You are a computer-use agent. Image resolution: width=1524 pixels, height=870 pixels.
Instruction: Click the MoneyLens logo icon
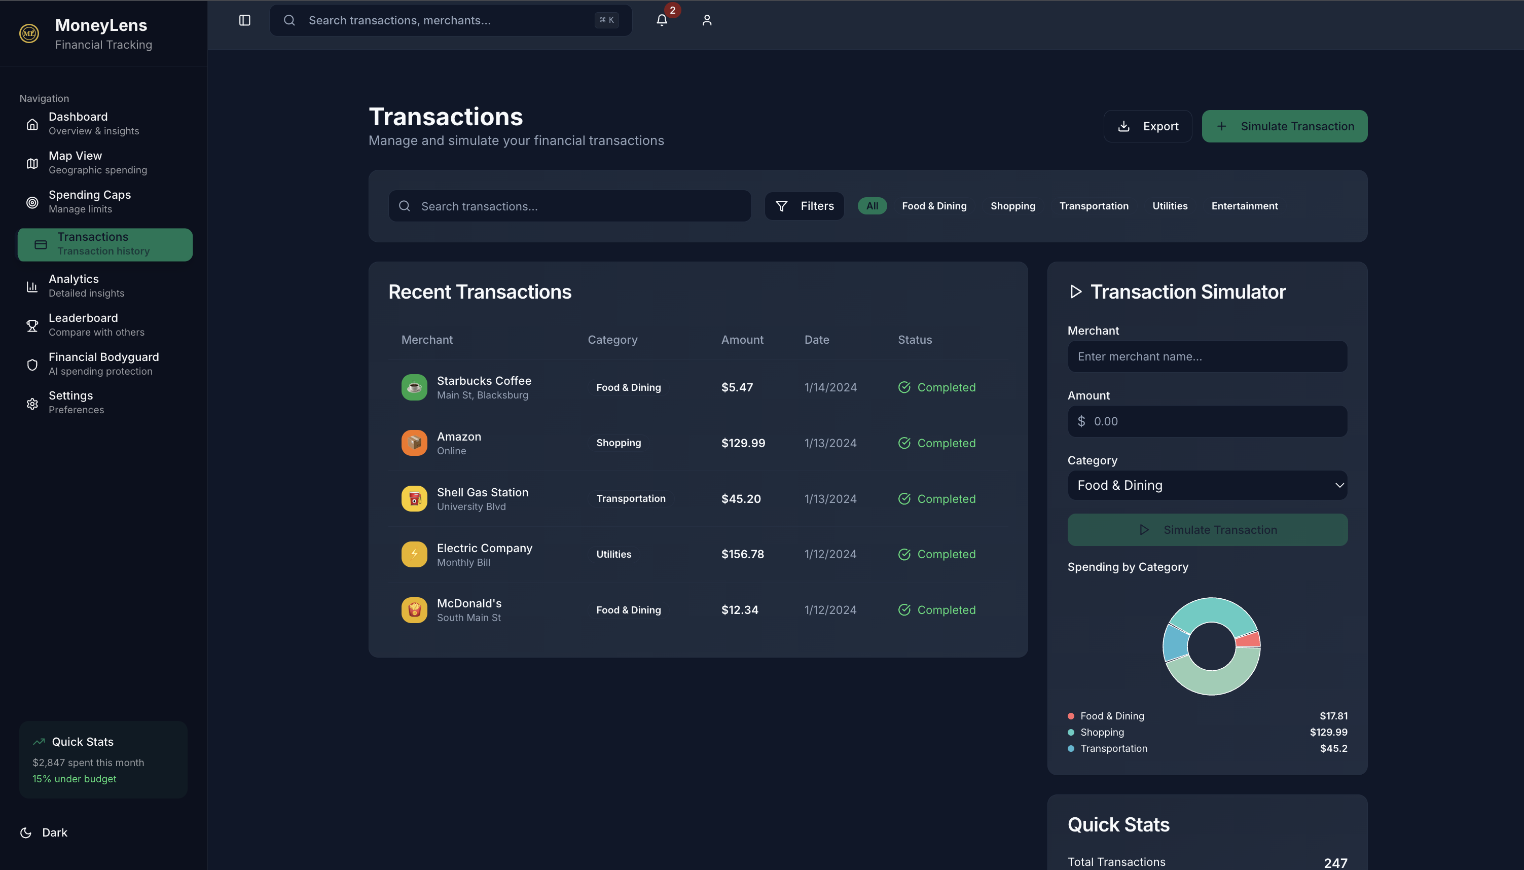tap(29, 33)
